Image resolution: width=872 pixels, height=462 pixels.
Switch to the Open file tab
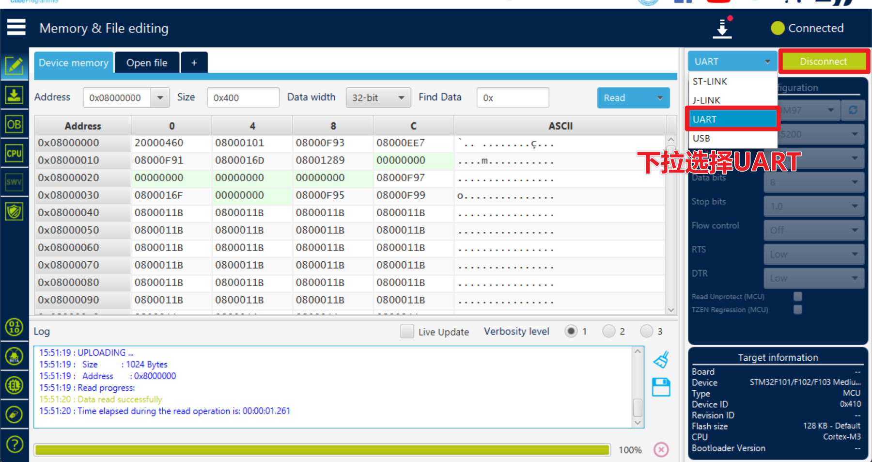[147, 63]
